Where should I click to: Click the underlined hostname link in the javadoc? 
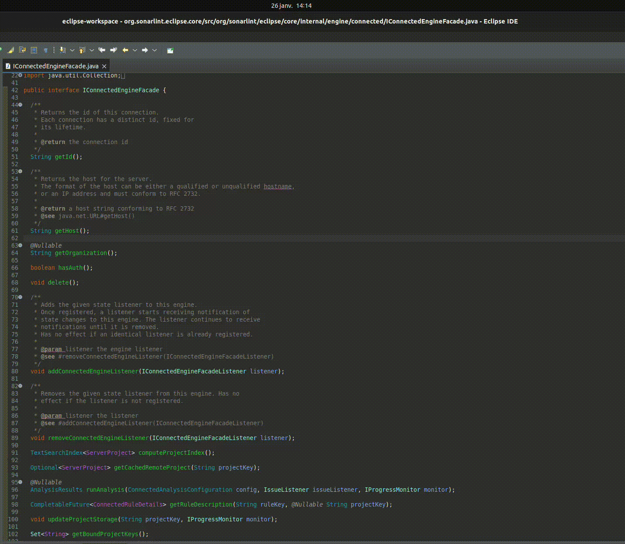pos(277,186)
